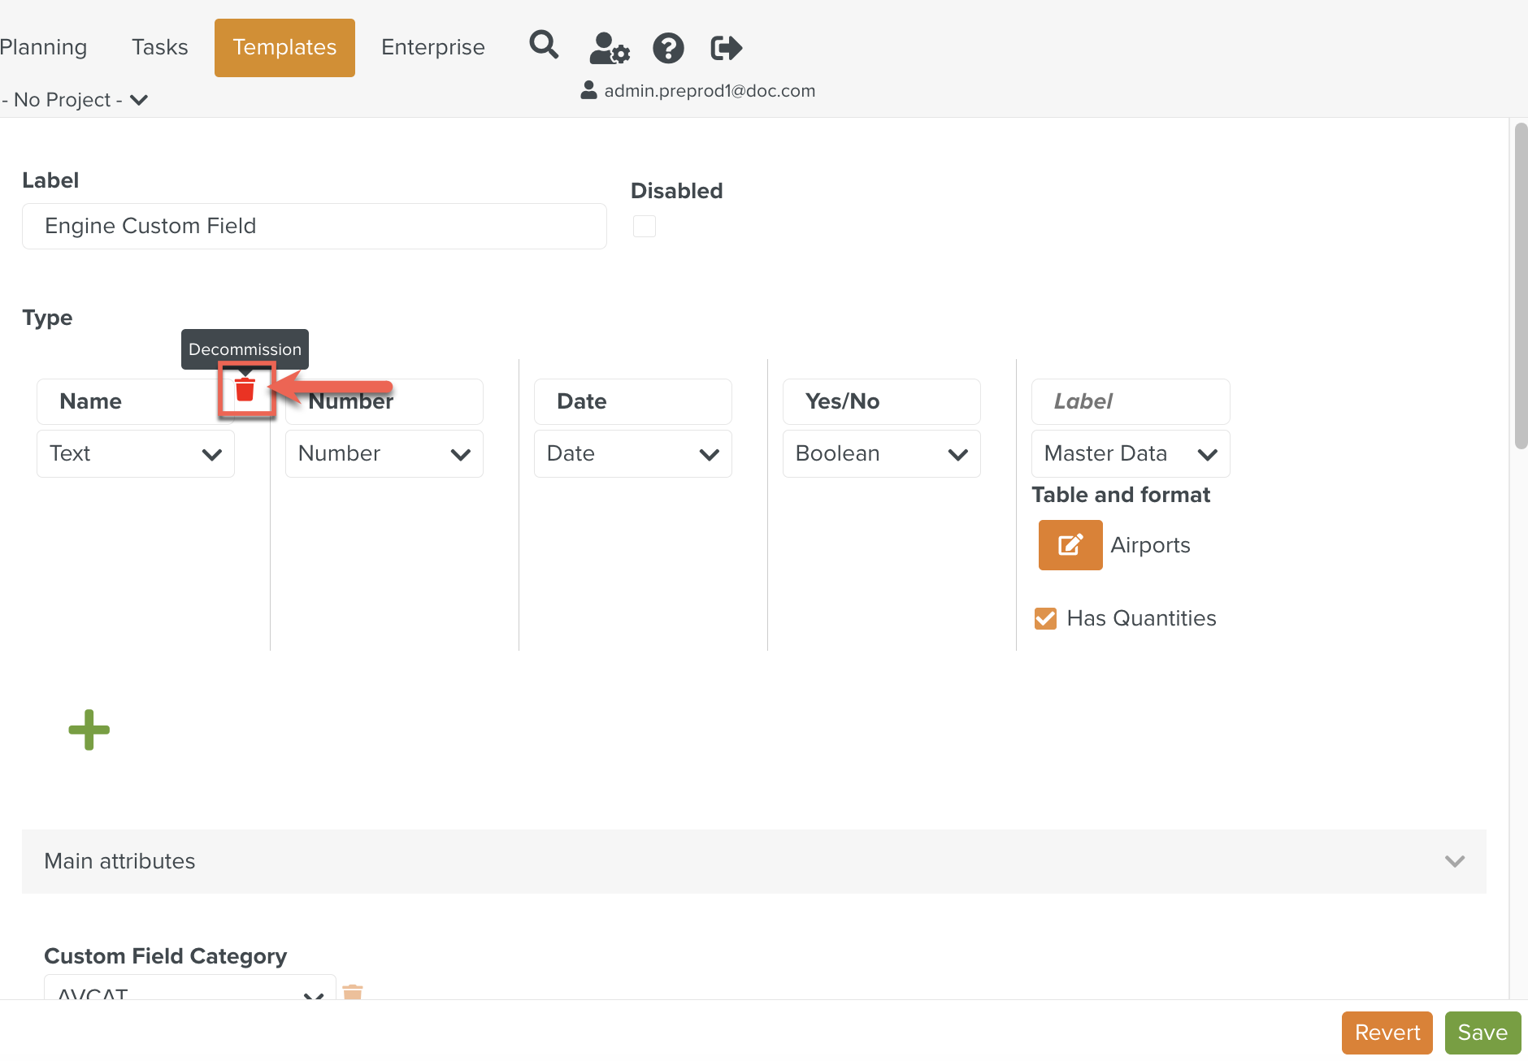Open the help question mark icon

click(668, 48)
